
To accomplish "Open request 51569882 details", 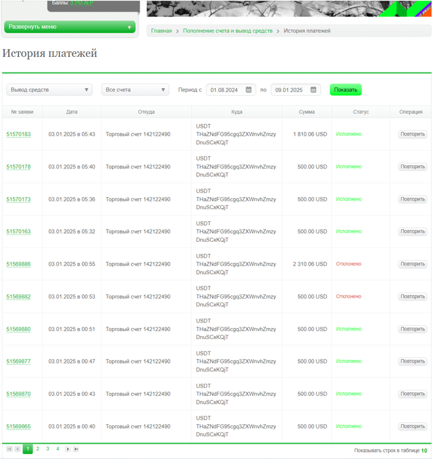I will [x=18, y=297].
